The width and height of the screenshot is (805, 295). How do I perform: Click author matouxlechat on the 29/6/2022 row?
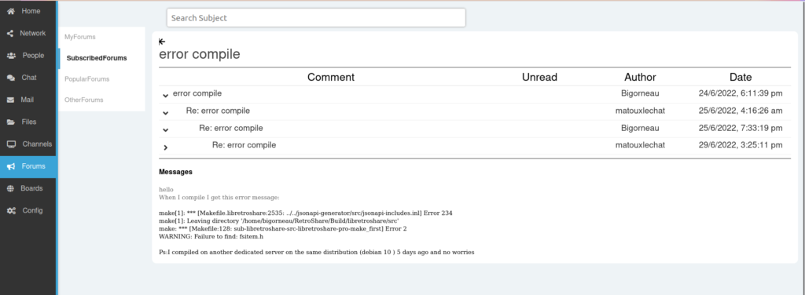[x=640, y=145]
